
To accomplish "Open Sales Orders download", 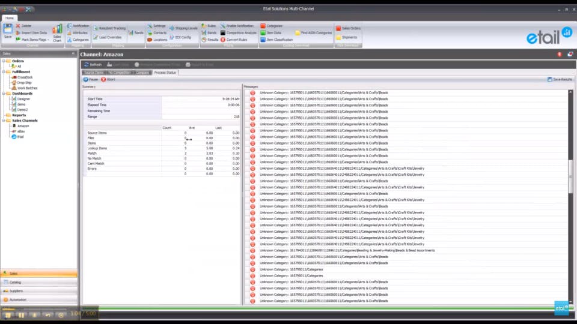I will tap(348, 28).
